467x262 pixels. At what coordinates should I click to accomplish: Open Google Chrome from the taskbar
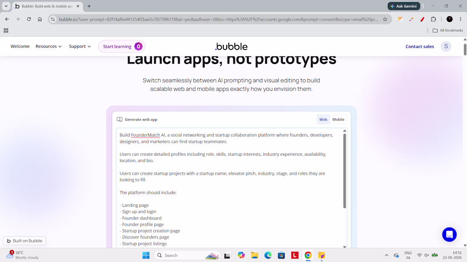pyautogui.click(x=308, y=255)
